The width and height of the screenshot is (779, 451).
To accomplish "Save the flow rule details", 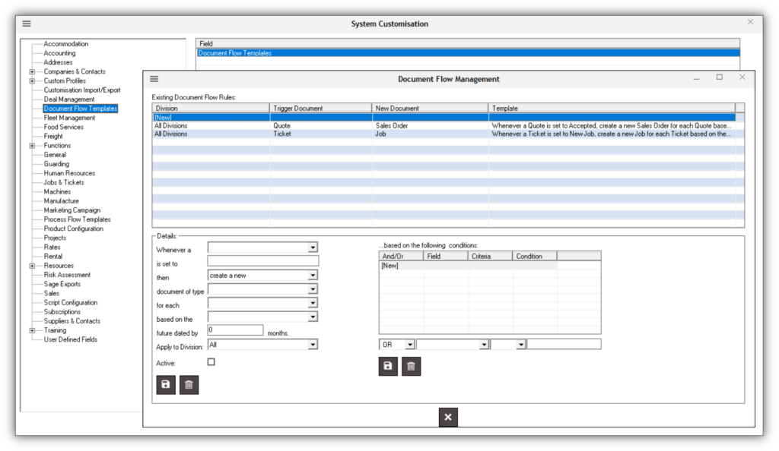I will (166, 385).
